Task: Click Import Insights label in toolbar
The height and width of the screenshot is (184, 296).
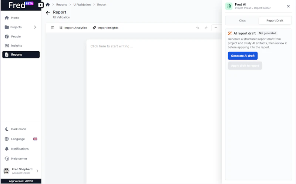Action: pos(108,28)
